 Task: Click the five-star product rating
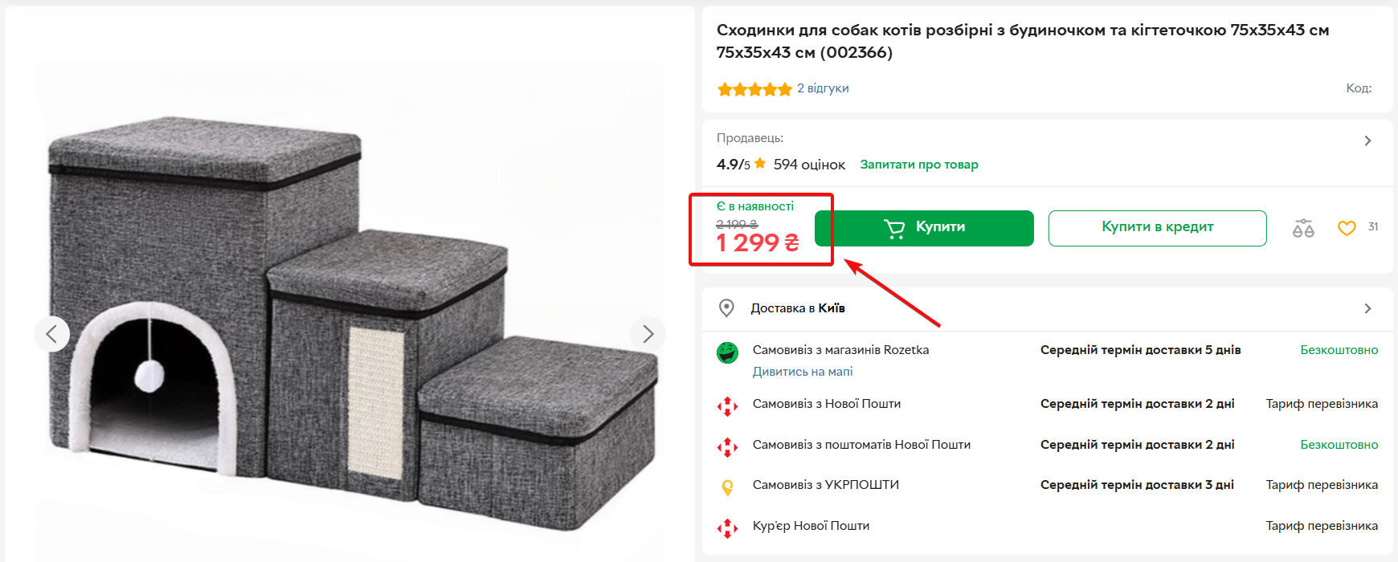pos(754,89)
